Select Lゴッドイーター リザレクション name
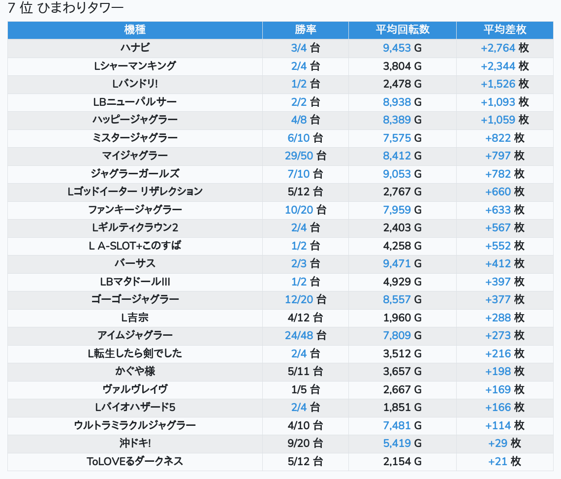The image size is (561, 479). tap(135, 192)
